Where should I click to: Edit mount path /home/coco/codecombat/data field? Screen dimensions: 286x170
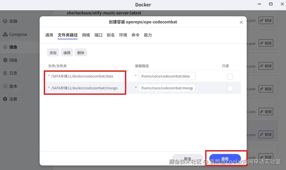pos(167,76)
